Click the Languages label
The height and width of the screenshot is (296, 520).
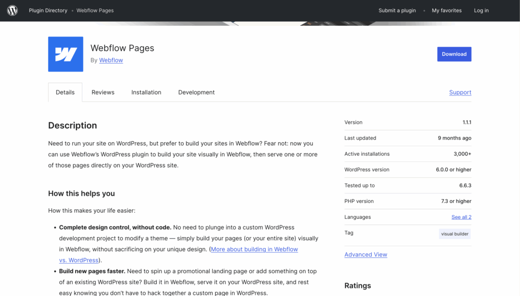point(357,217)
